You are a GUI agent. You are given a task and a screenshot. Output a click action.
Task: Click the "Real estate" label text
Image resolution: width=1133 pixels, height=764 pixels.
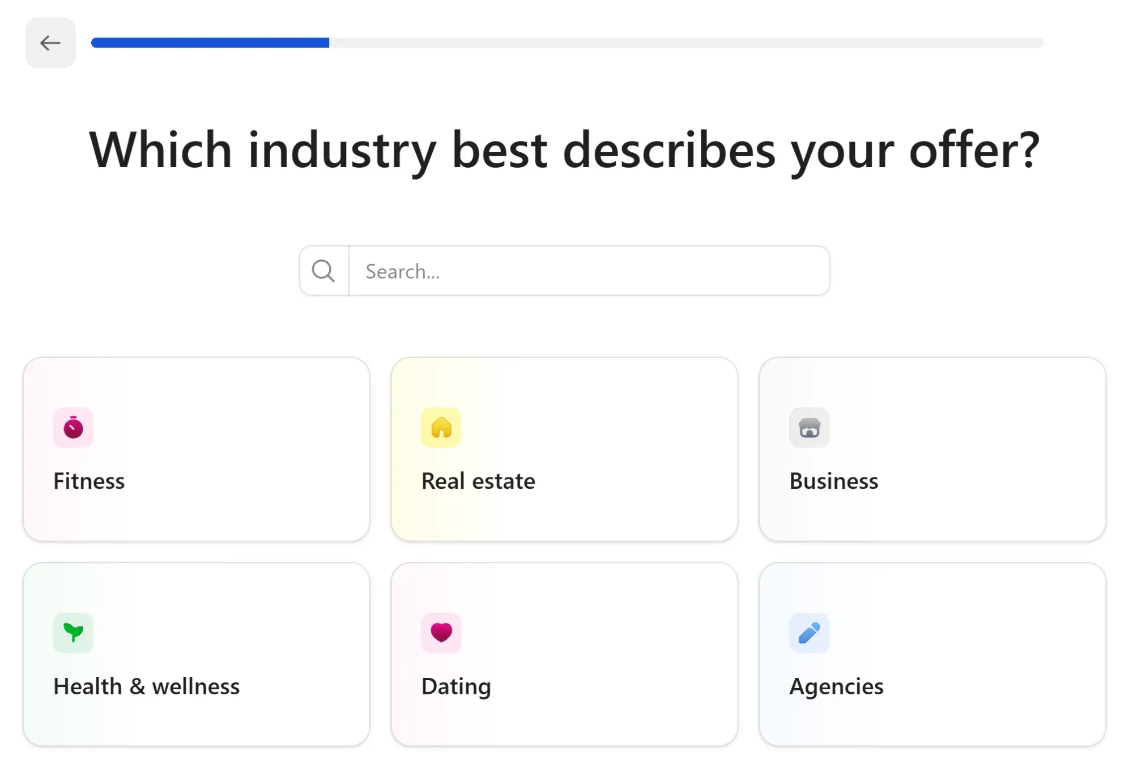[478, 481]
